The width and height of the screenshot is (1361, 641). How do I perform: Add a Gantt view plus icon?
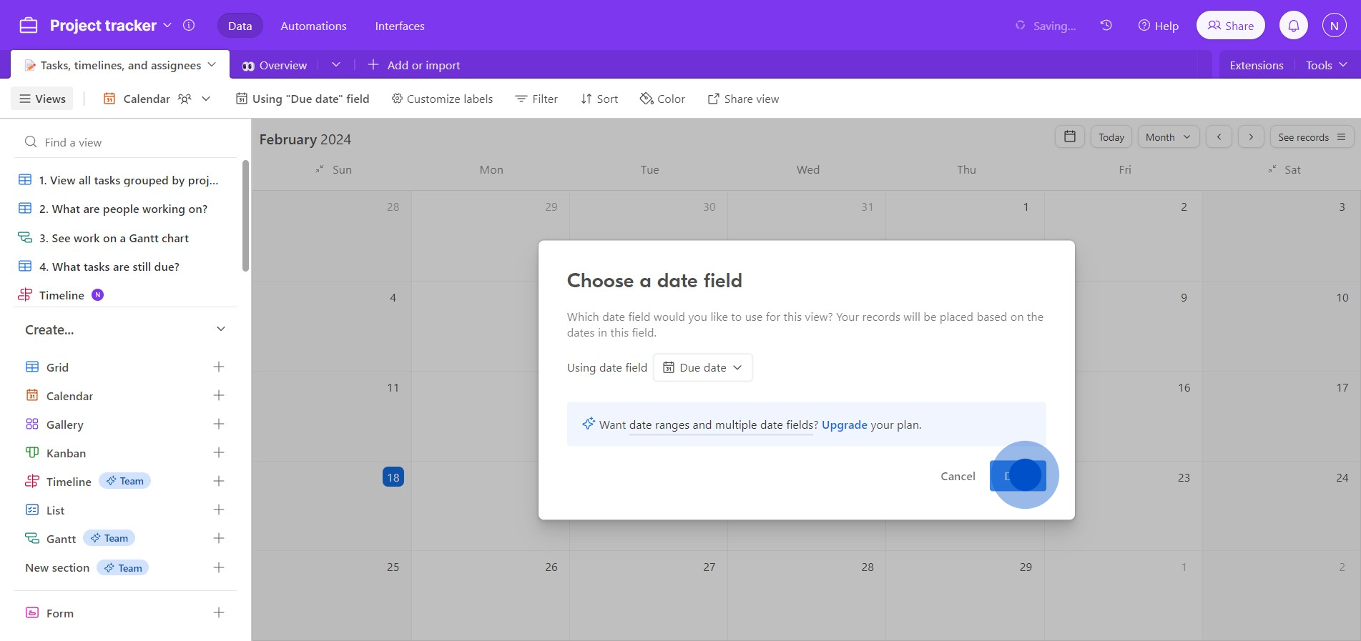coord(219,538)
